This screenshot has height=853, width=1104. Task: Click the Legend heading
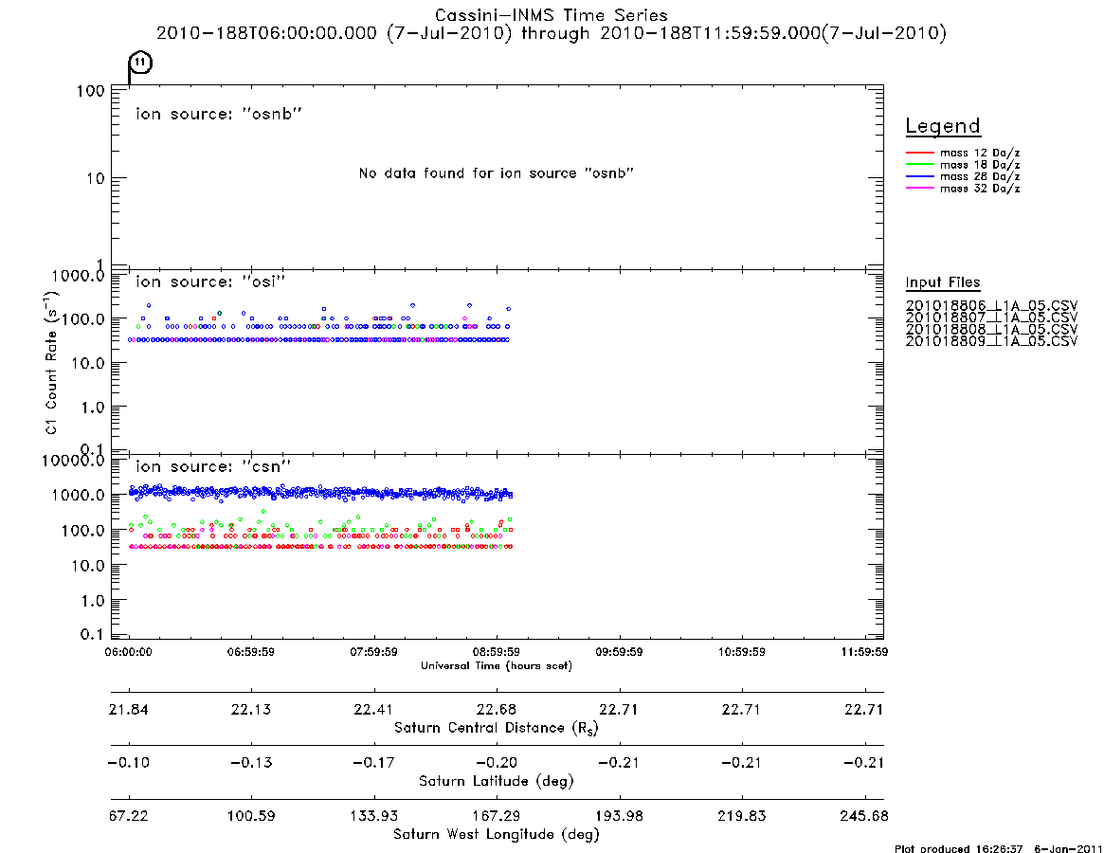(943, 126)
